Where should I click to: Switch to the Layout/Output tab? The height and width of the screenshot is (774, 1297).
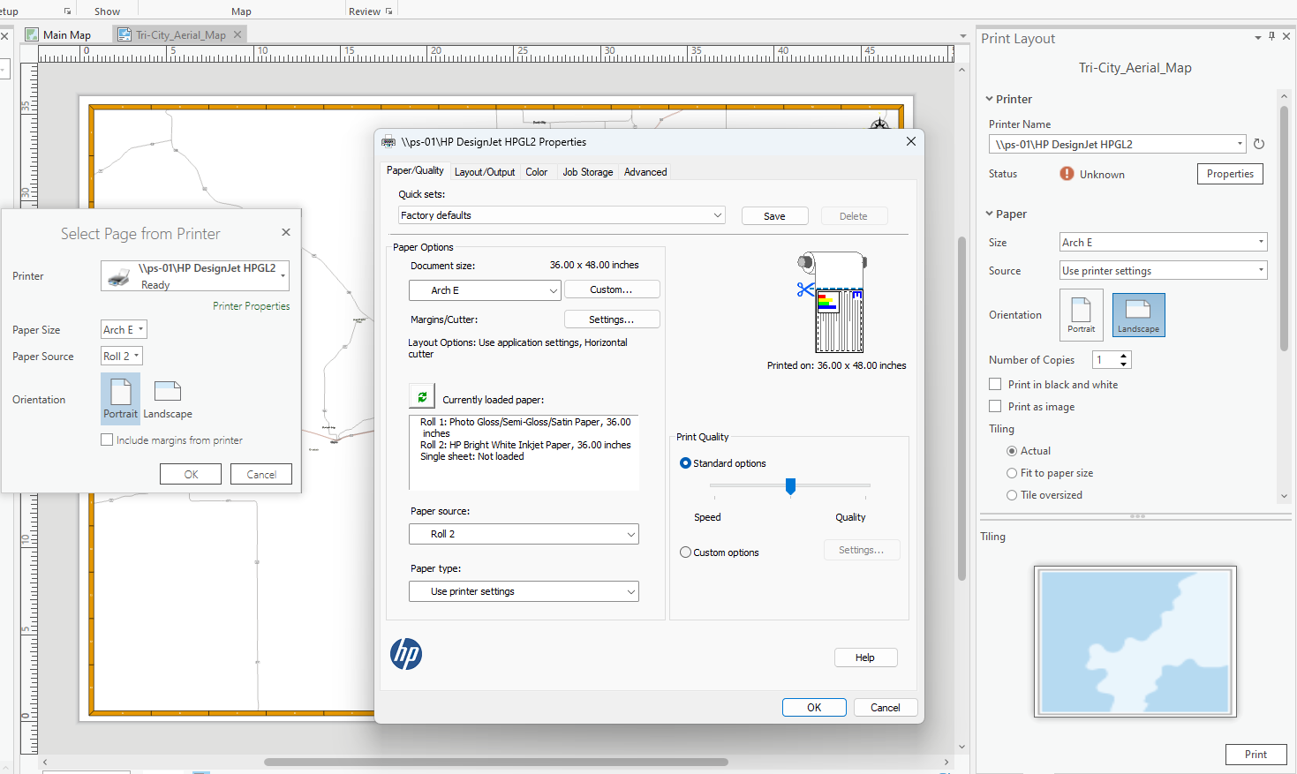click(x=485, y=172)
